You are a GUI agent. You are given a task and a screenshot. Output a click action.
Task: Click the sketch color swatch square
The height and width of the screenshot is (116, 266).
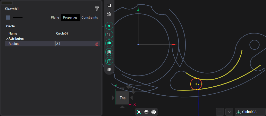8,18
